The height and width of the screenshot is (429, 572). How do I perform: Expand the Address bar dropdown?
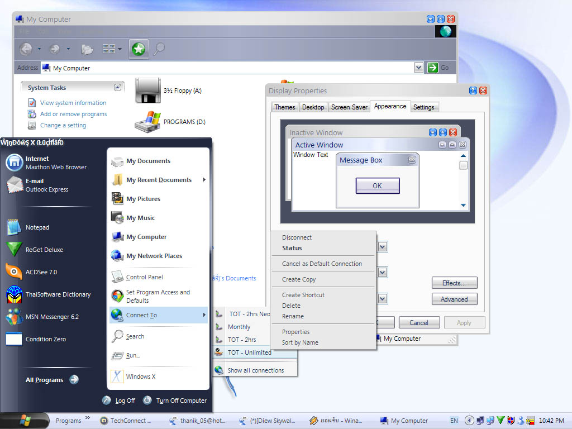tap(419, 68)
